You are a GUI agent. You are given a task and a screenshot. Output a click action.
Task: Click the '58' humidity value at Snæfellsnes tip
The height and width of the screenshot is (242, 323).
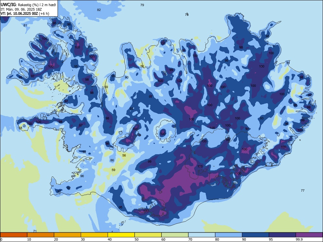point(20,128)
